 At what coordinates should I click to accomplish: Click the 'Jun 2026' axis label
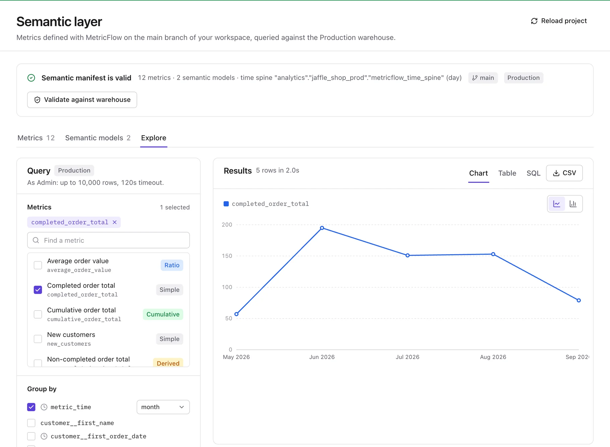click(322, 357)
